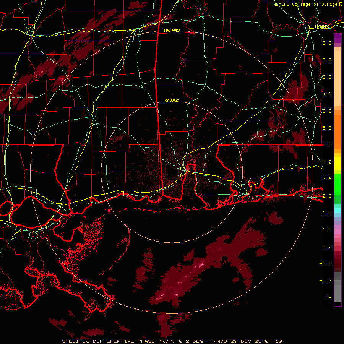Click the 1.8 scale label
The width and height of the screenshot is (344, 344).
[x=327, y=213]
